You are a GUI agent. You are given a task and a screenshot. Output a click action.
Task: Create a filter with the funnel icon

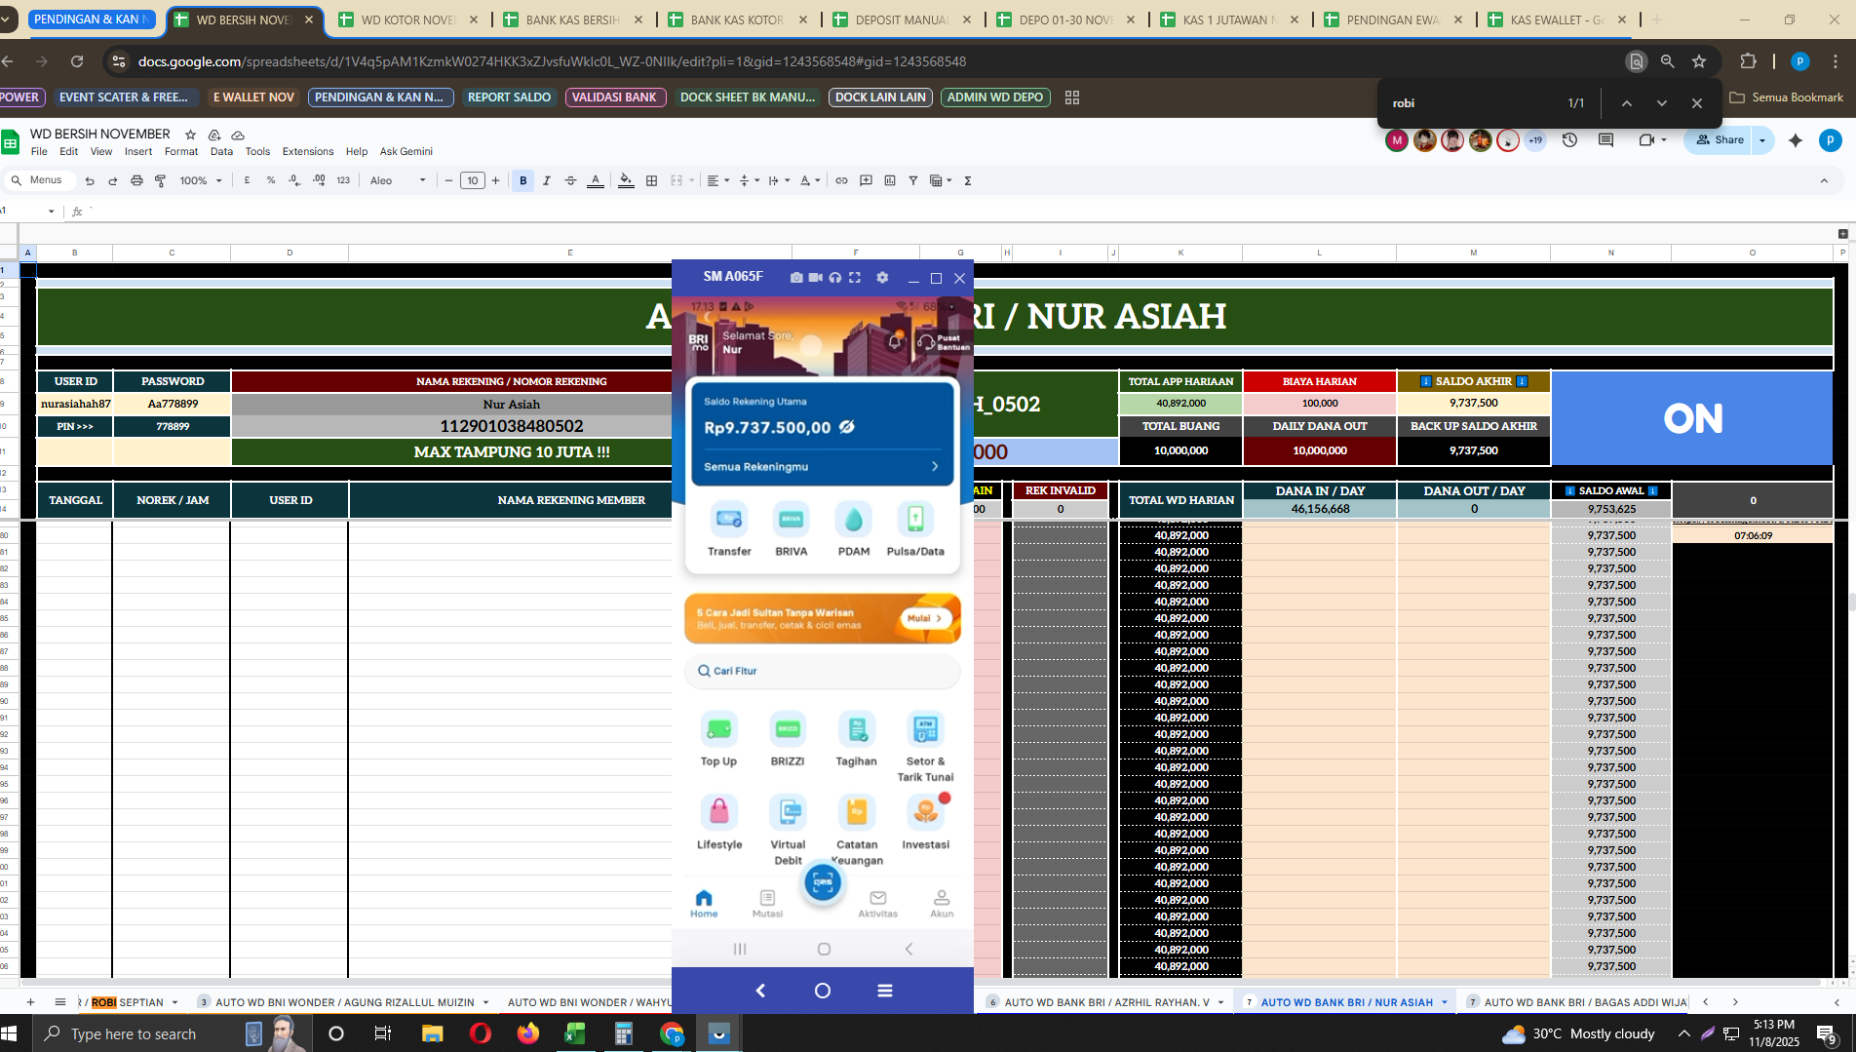click(913, 180)
